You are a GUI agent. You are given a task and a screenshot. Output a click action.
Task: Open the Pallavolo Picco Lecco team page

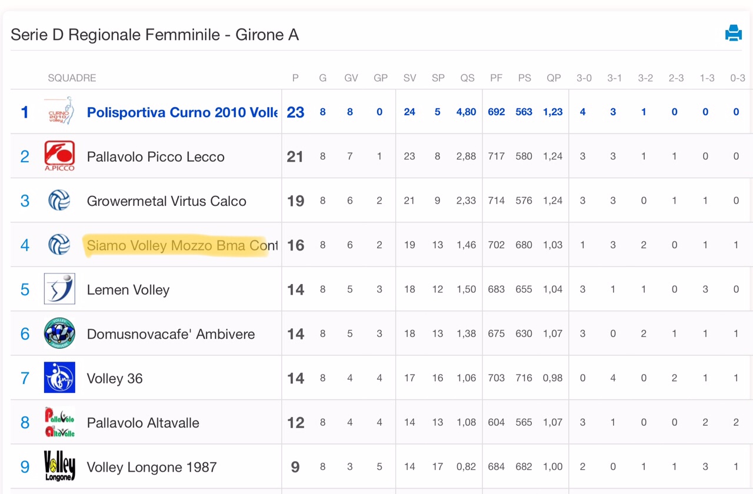click(155, 157)
